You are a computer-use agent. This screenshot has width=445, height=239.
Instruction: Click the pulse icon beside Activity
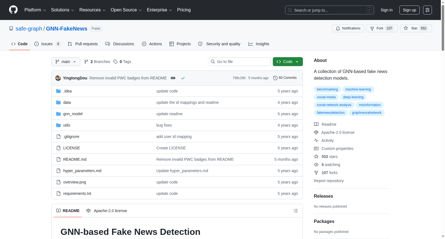coord(316,140)
